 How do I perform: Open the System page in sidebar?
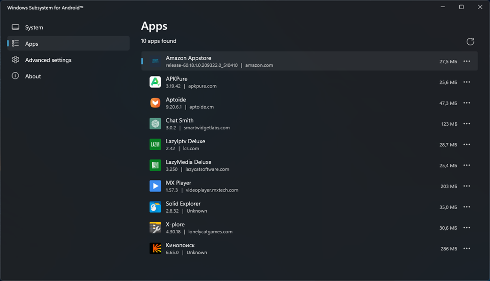[68, 27]
